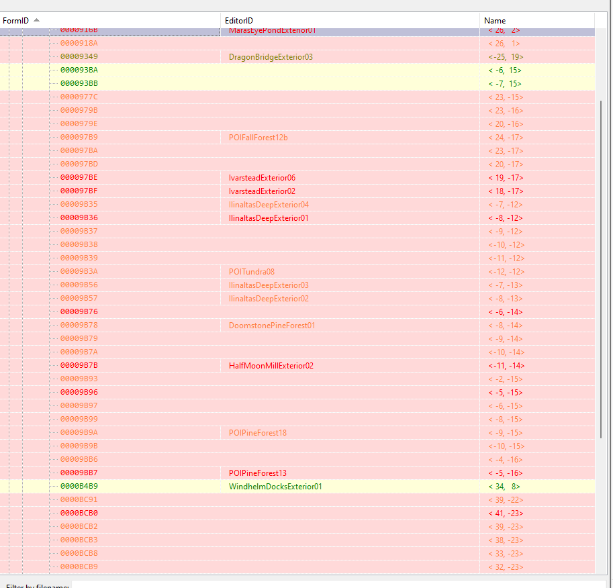Image resolution: width=613 pixels, height=588 pixels.
Task: Select FormID 0000BCB9 row
Action: coord(297,567)
